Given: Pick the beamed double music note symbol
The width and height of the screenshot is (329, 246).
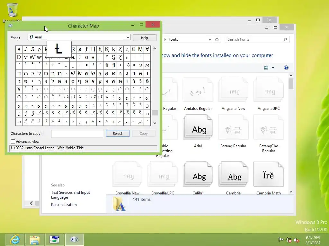Looking at the screenshot, I should (x=32, y=49).
